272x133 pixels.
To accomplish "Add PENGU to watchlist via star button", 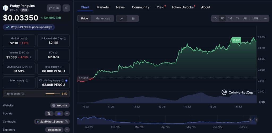I will coord(54,8).
